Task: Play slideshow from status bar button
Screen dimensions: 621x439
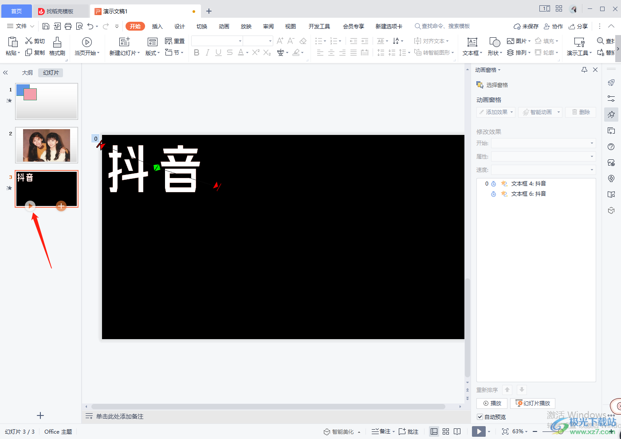Action: point(479,431)
